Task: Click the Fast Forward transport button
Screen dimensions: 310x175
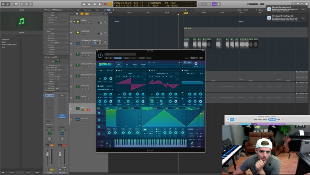Action: click(x=89, y=4)
